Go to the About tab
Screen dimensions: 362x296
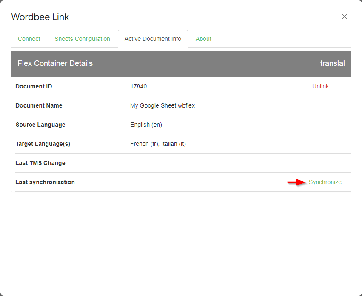click(203, 39)
